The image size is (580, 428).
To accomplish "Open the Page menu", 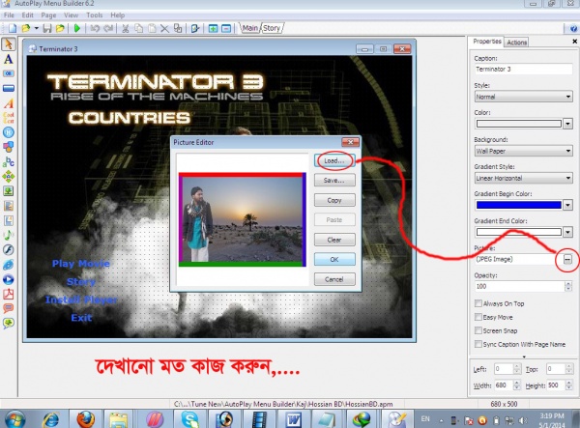I will click(48, 15).
